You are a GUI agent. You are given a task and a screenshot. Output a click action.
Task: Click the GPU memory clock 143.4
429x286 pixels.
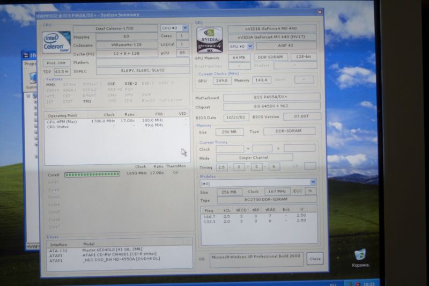pos(261,80)
